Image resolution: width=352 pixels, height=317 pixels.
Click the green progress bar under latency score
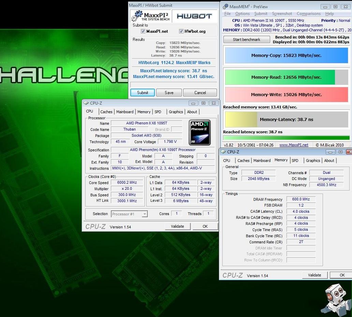pos(286,138)
